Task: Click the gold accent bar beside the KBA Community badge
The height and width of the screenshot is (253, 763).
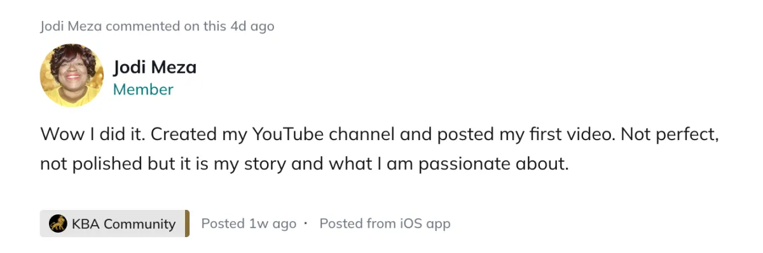Action: [x=188, y=224]
